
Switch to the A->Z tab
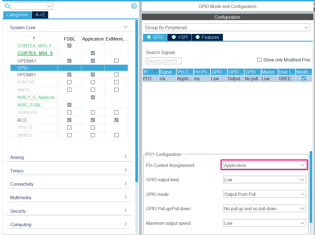click(40, 15)
